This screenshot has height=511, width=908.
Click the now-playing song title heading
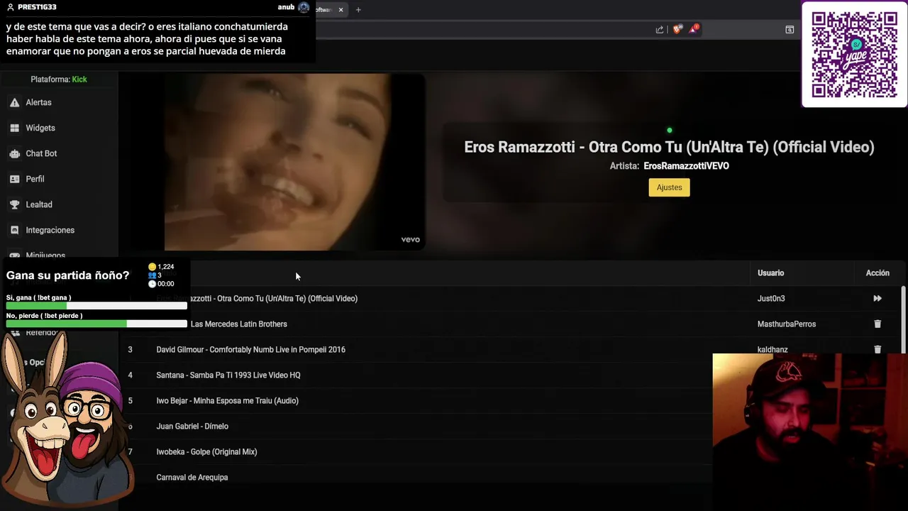click(669, 147)
